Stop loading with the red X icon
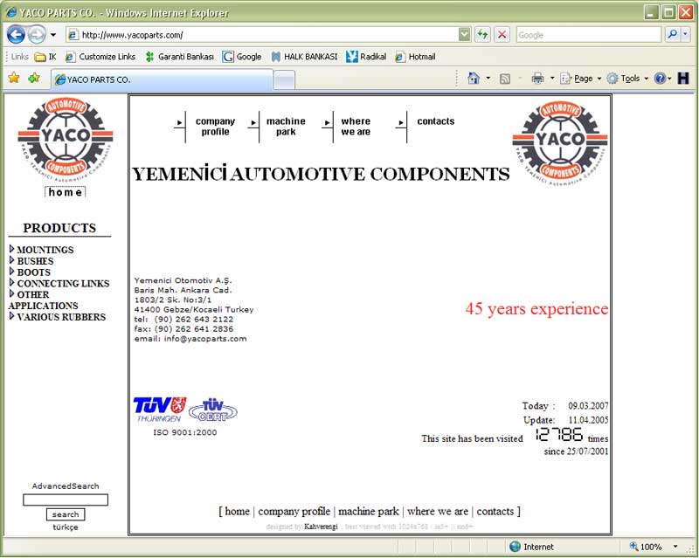699x558 pixels. tap(502, 35)
